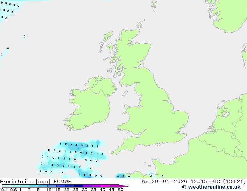
Task: Click the date '29-04-2026' text
Action: tap(169, 182)
